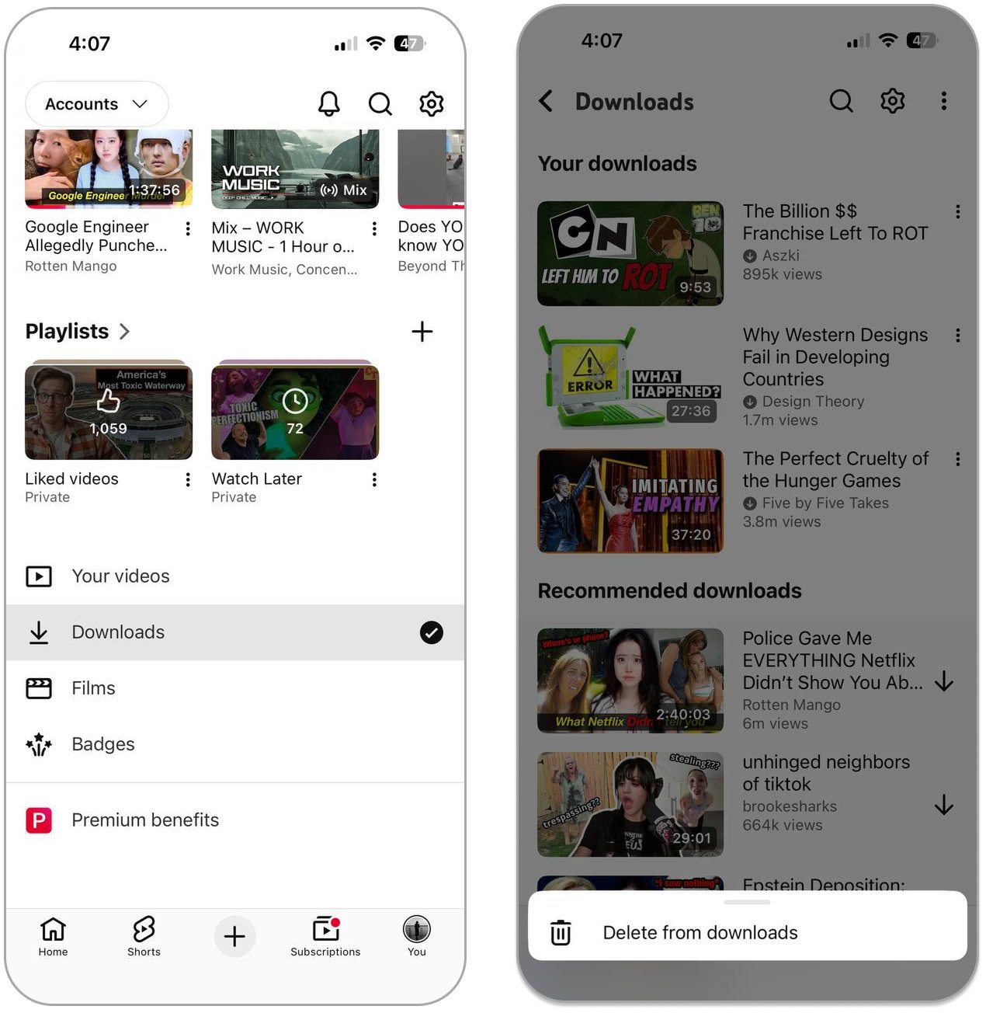Tap 'Five by Five Takes' channel name
The width and height of the screenshot is (986, 1013).
(x=825, y=503)
